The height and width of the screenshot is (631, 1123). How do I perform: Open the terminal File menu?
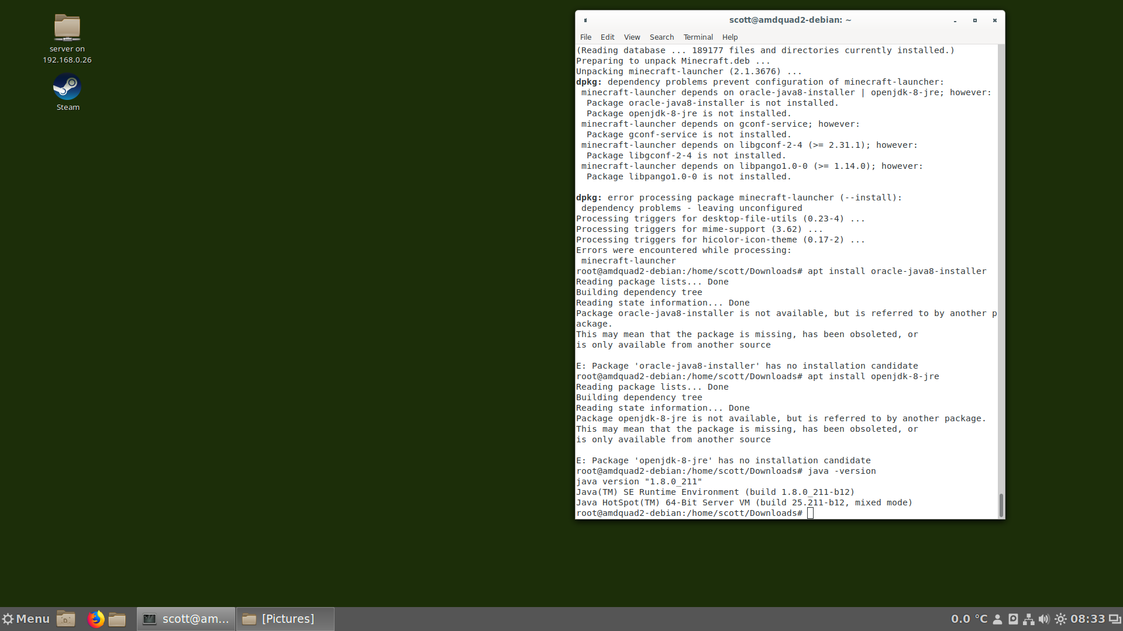585,37
